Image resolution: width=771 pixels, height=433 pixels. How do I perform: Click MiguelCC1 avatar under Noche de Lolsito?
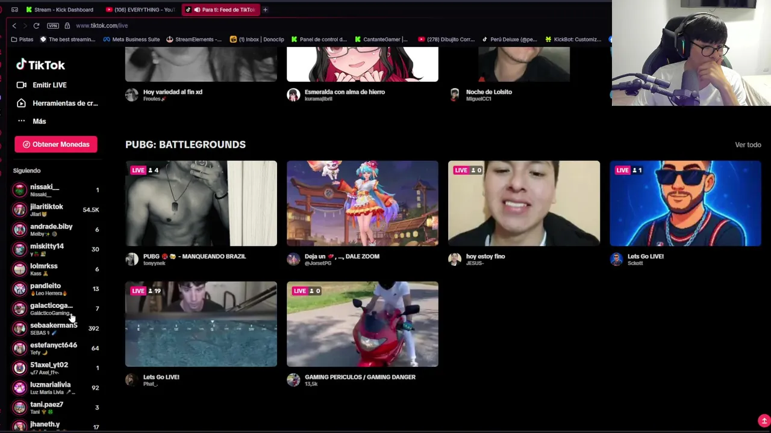tap(455, 95)
